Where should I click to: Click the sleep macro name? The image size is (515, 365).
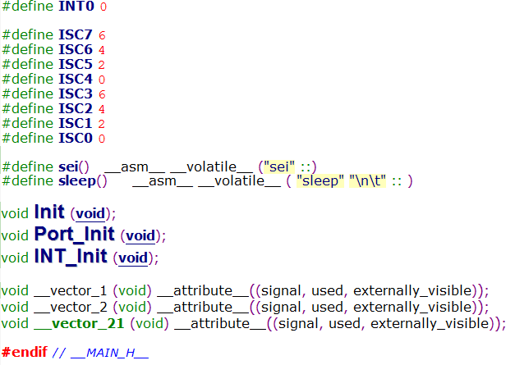[77, 181]
